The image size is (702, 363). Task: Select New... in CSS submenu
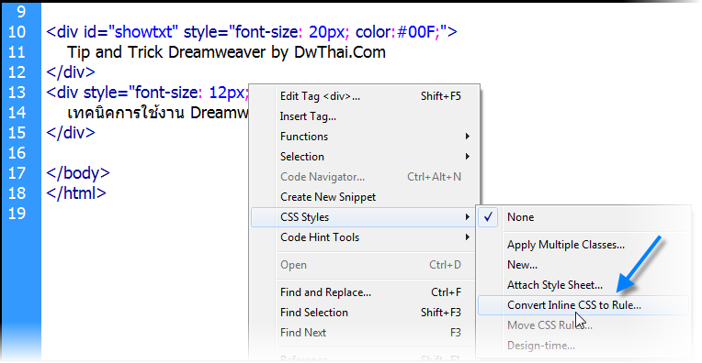pyautogui.click(x=583, y=265)
